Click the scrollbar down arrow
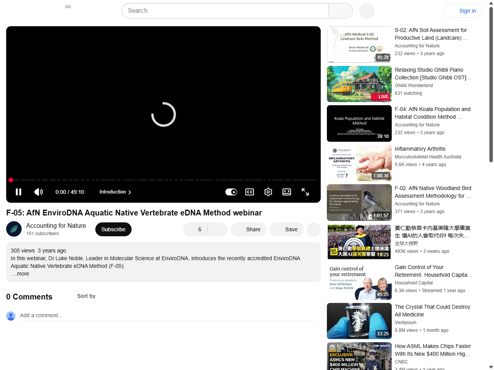 point(491,367)
